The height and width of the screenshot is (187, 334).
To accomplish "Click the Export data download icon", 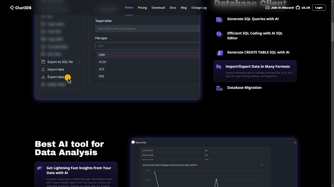I will pyautogui.click(x=43, y=77).
